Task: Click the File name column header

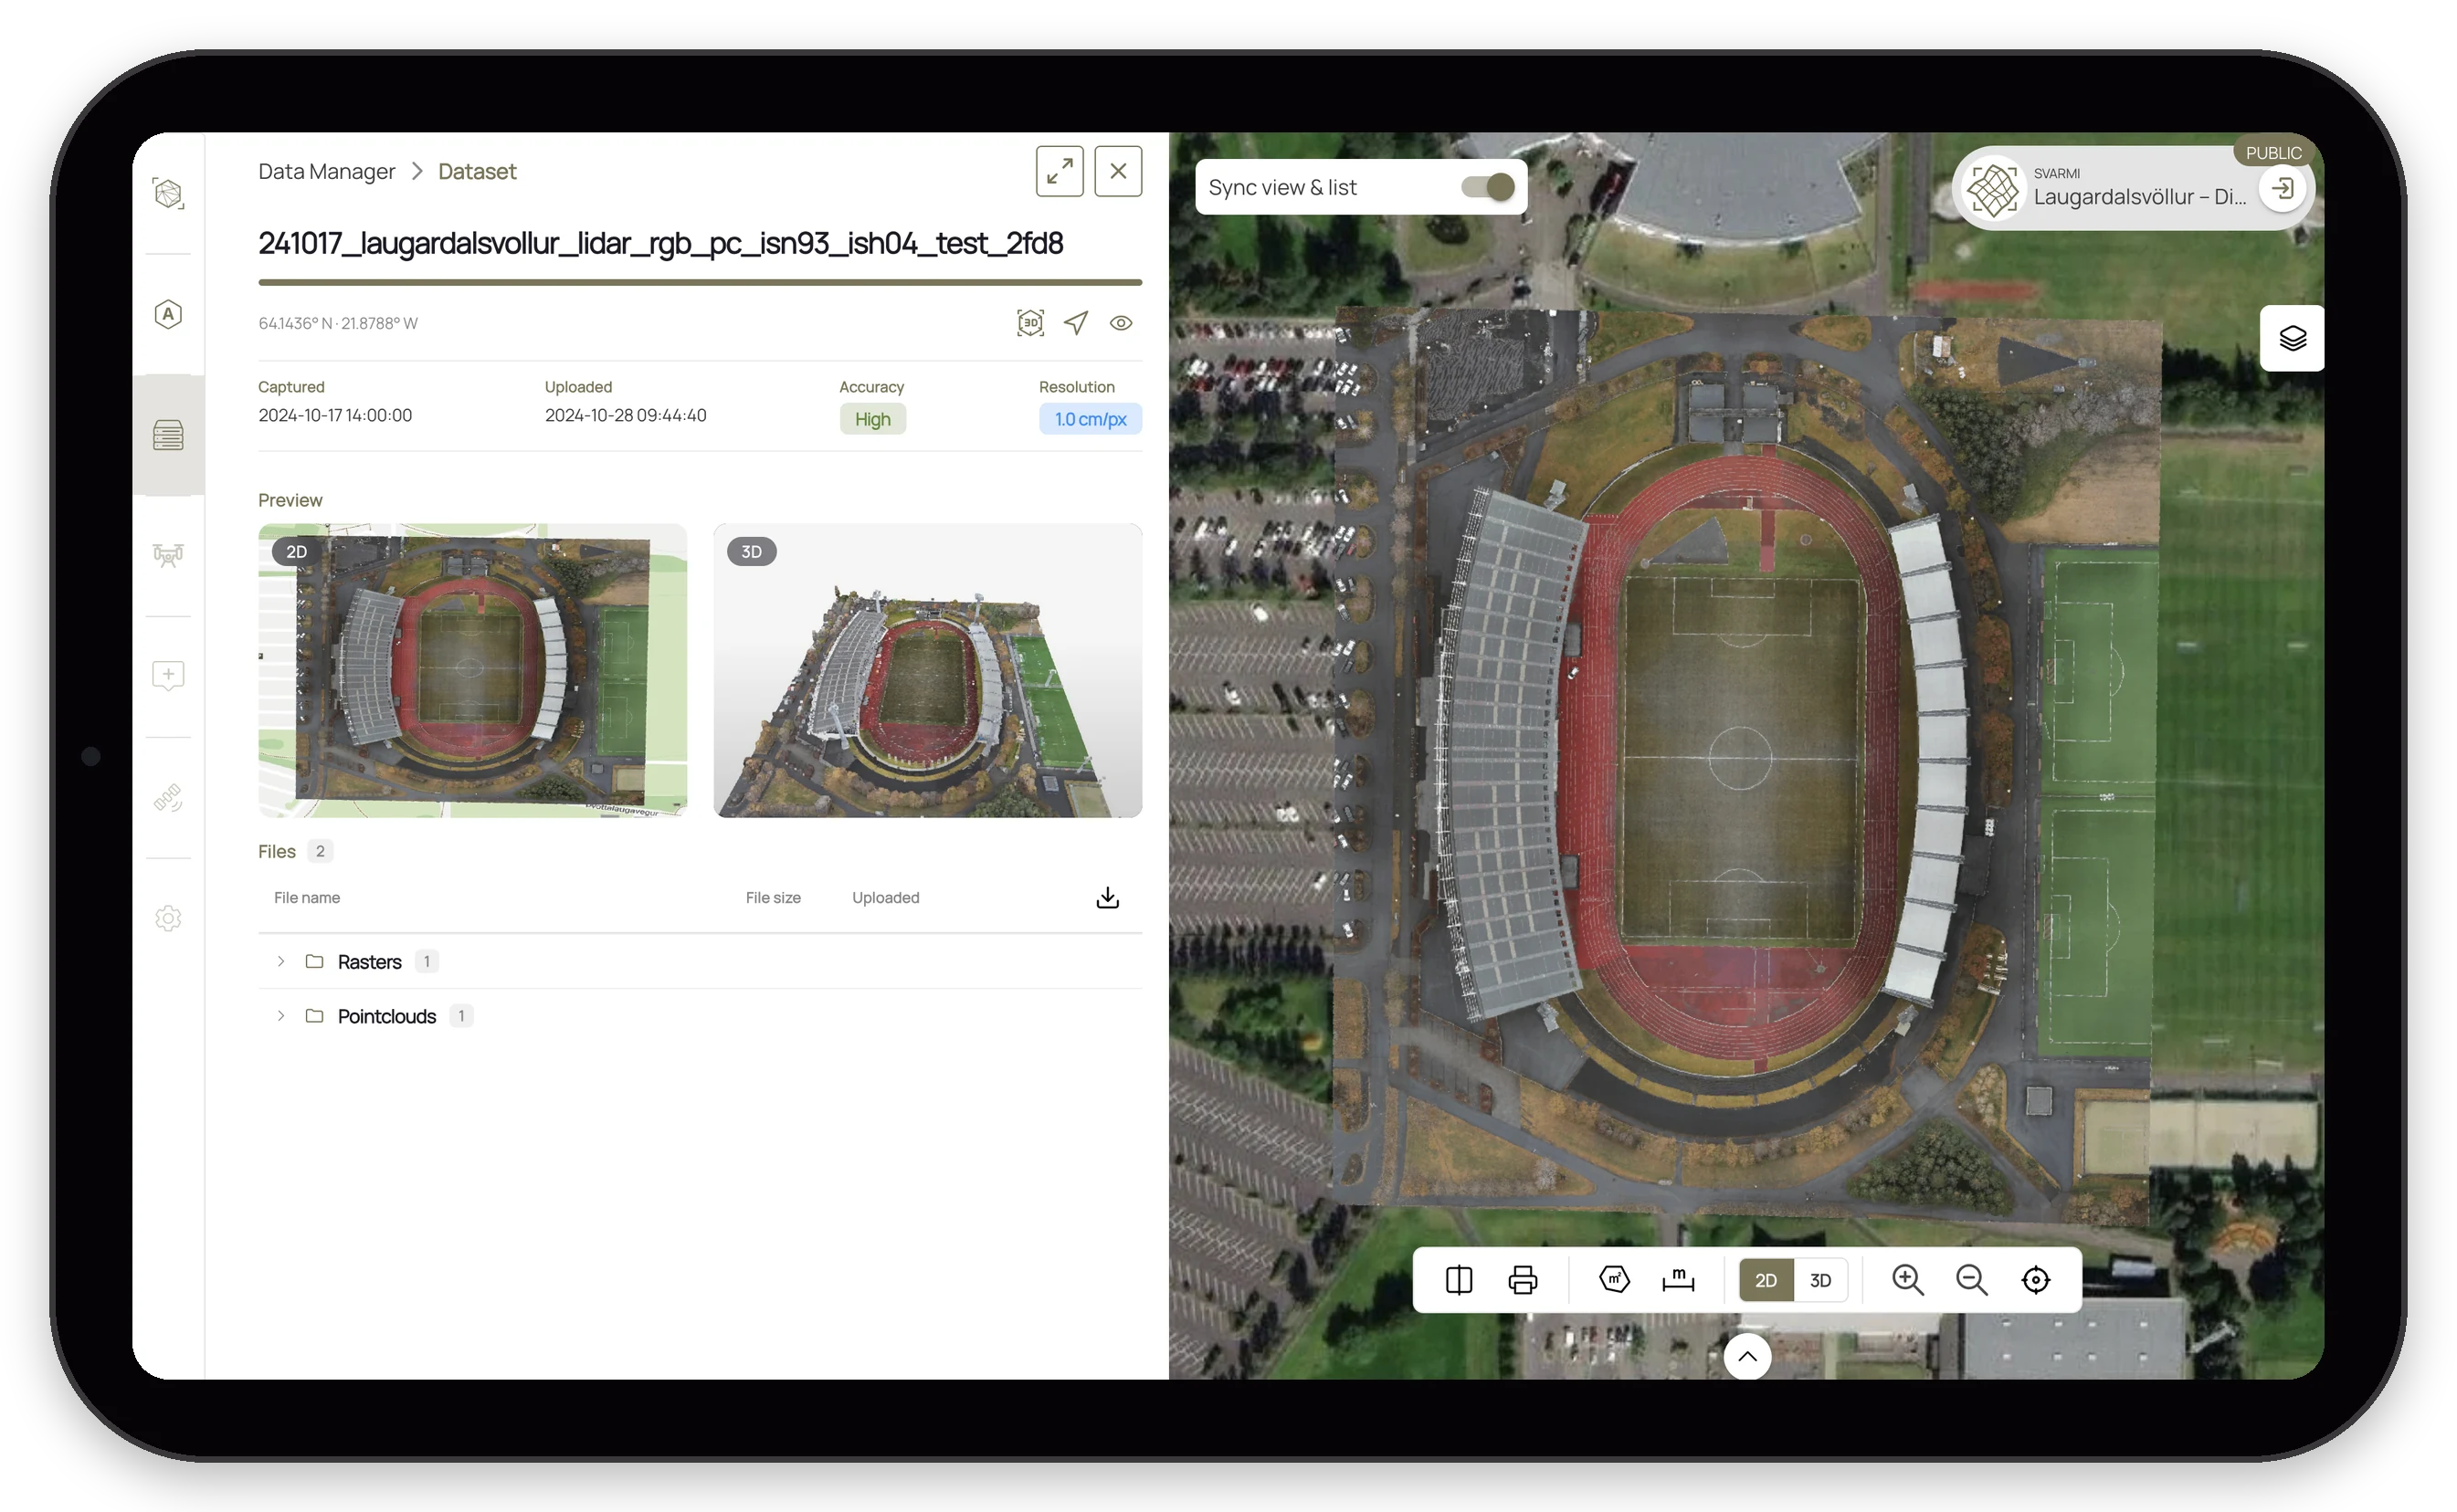Action: tap(307, 898)
